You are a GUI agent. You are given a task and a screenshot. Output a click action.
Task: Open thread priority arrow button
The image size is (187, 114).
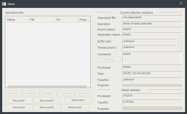point(180,48)
